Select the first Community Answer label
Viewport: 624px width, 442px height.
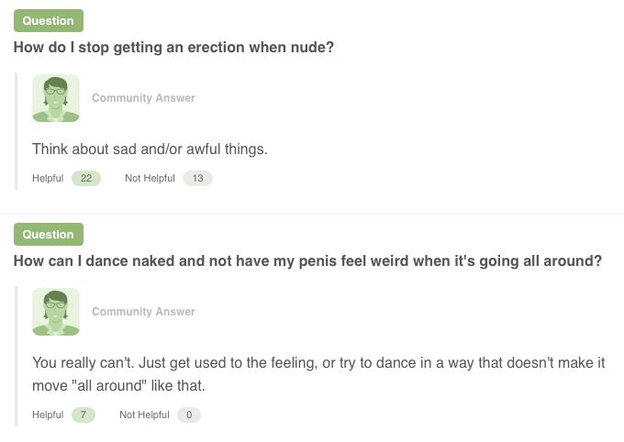pyautogui.click(x=143, y=98)
